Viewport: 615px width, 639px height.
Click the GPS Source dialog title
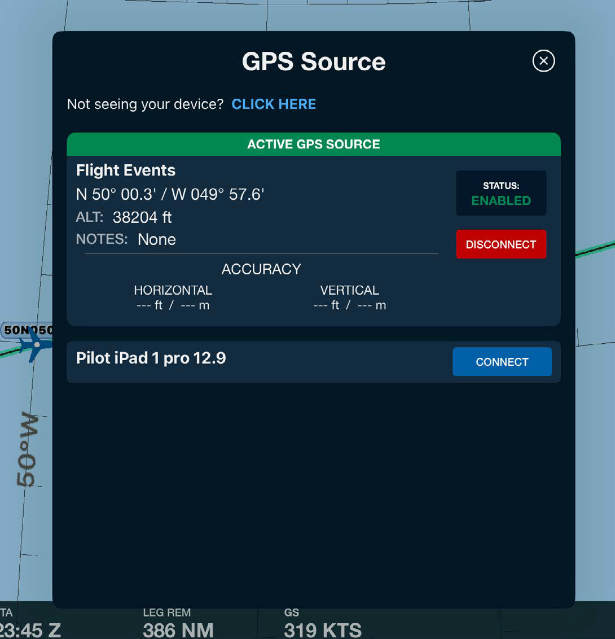point(314,62)
